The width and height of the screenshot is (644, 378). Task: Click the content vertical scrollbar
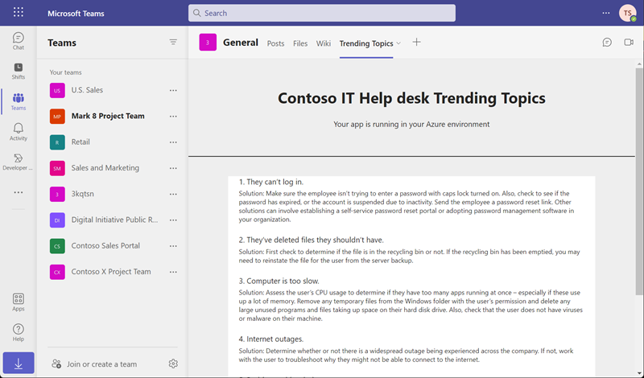tap(639, 181)
